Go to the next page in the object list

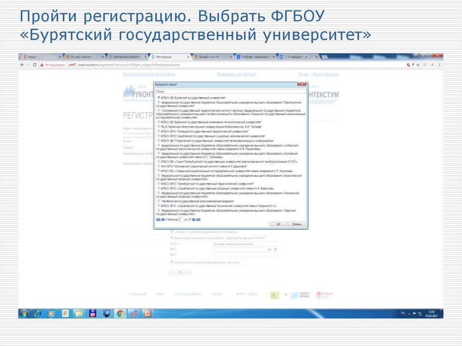point(194,219)
